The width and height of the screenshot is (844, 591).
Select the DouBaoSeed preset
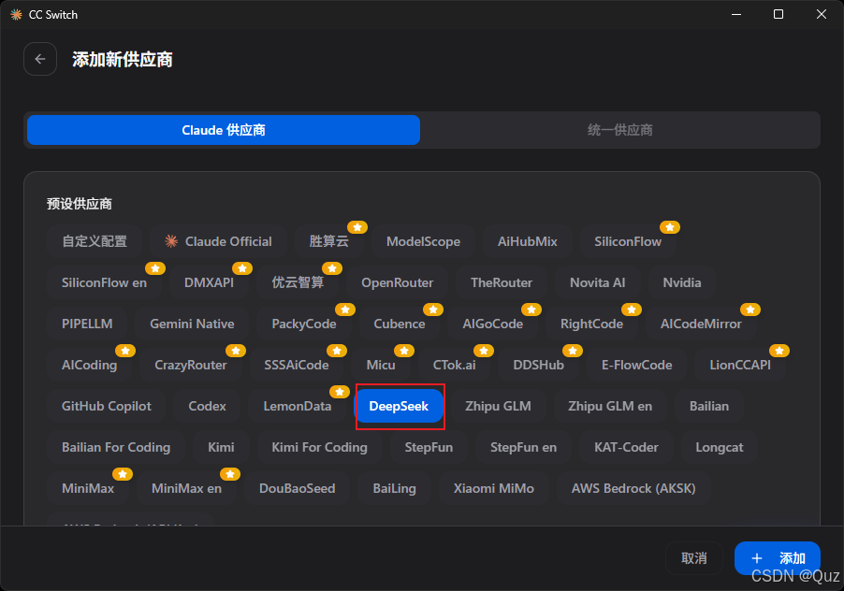(x=298, y=489)
